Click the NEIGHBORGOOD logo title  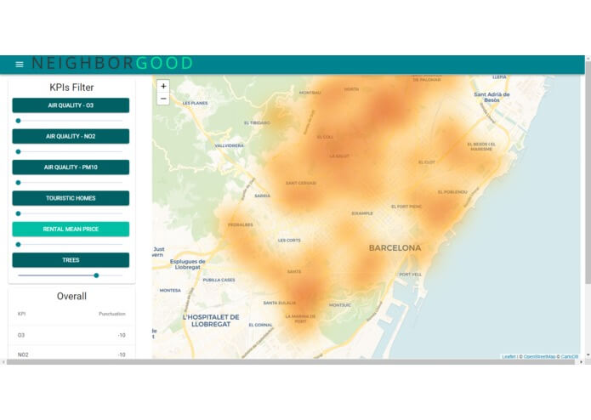[x=112, y=63]
